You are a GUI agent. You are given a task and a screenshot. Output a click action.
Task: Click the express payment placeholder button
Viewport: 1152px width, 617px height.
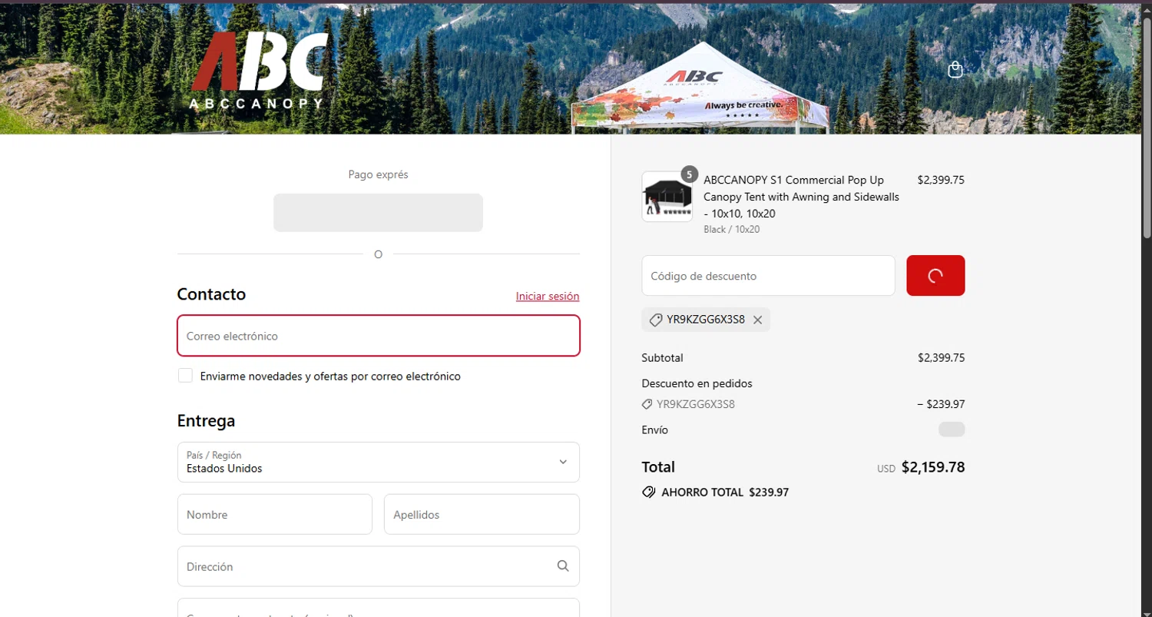(378, 213)
